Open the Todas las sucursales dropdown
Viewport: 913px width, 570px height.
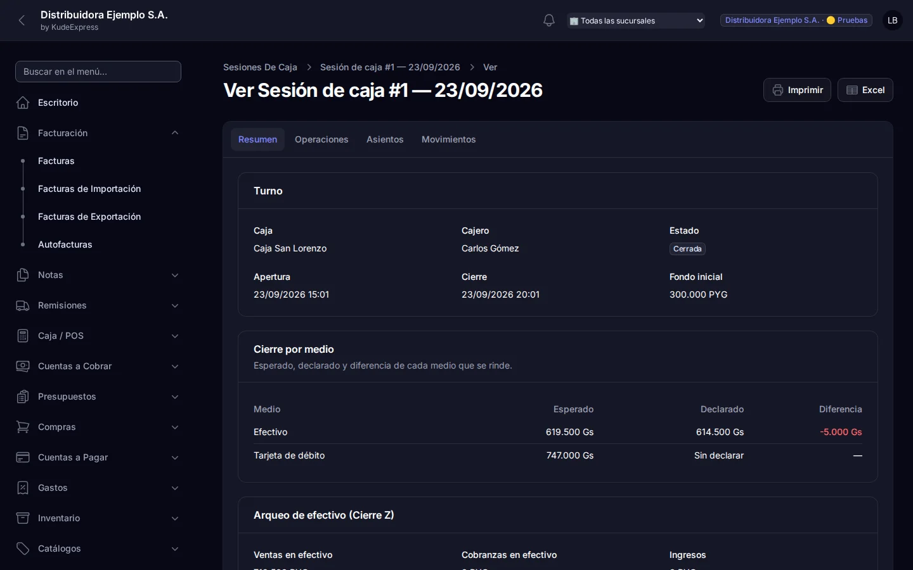pos(636,21)
